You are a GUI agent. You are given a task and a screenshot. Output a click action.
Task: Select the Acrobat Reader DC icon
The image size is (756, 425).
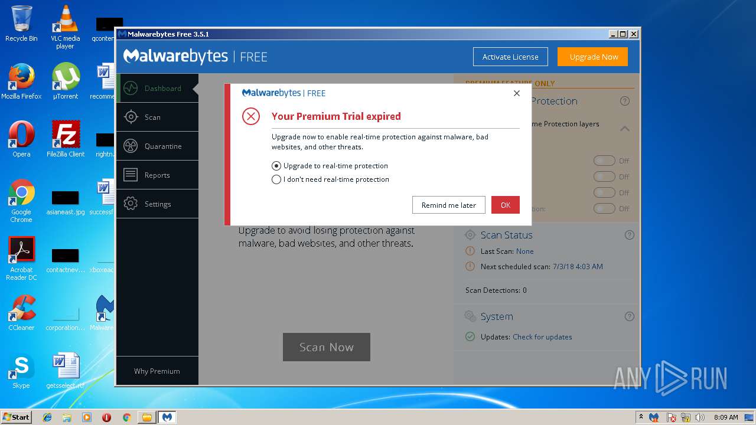pos(21,259)
